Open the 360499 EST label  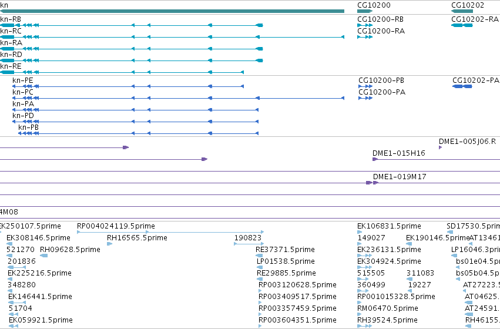pos(371,286)
